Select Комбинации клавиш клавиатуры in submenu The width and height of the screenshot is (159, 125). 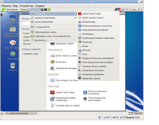click(x=98, y=38)
